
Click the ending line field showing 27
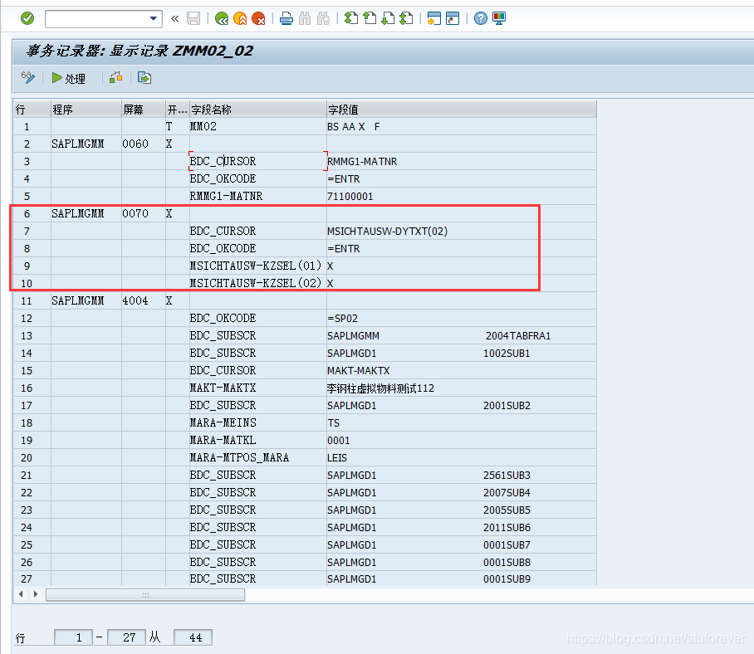click(126, 637)
